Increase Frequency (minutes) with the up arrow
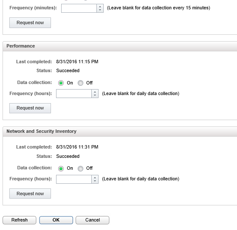Image resolution: width=237 pixels, height=230 pixels. pos(100,6)
